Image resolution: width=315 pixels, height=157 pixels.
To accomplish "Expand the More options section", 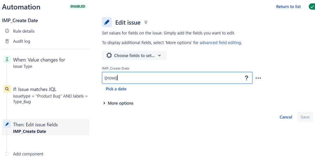I will pyautogui.click(x=118, y=103).
